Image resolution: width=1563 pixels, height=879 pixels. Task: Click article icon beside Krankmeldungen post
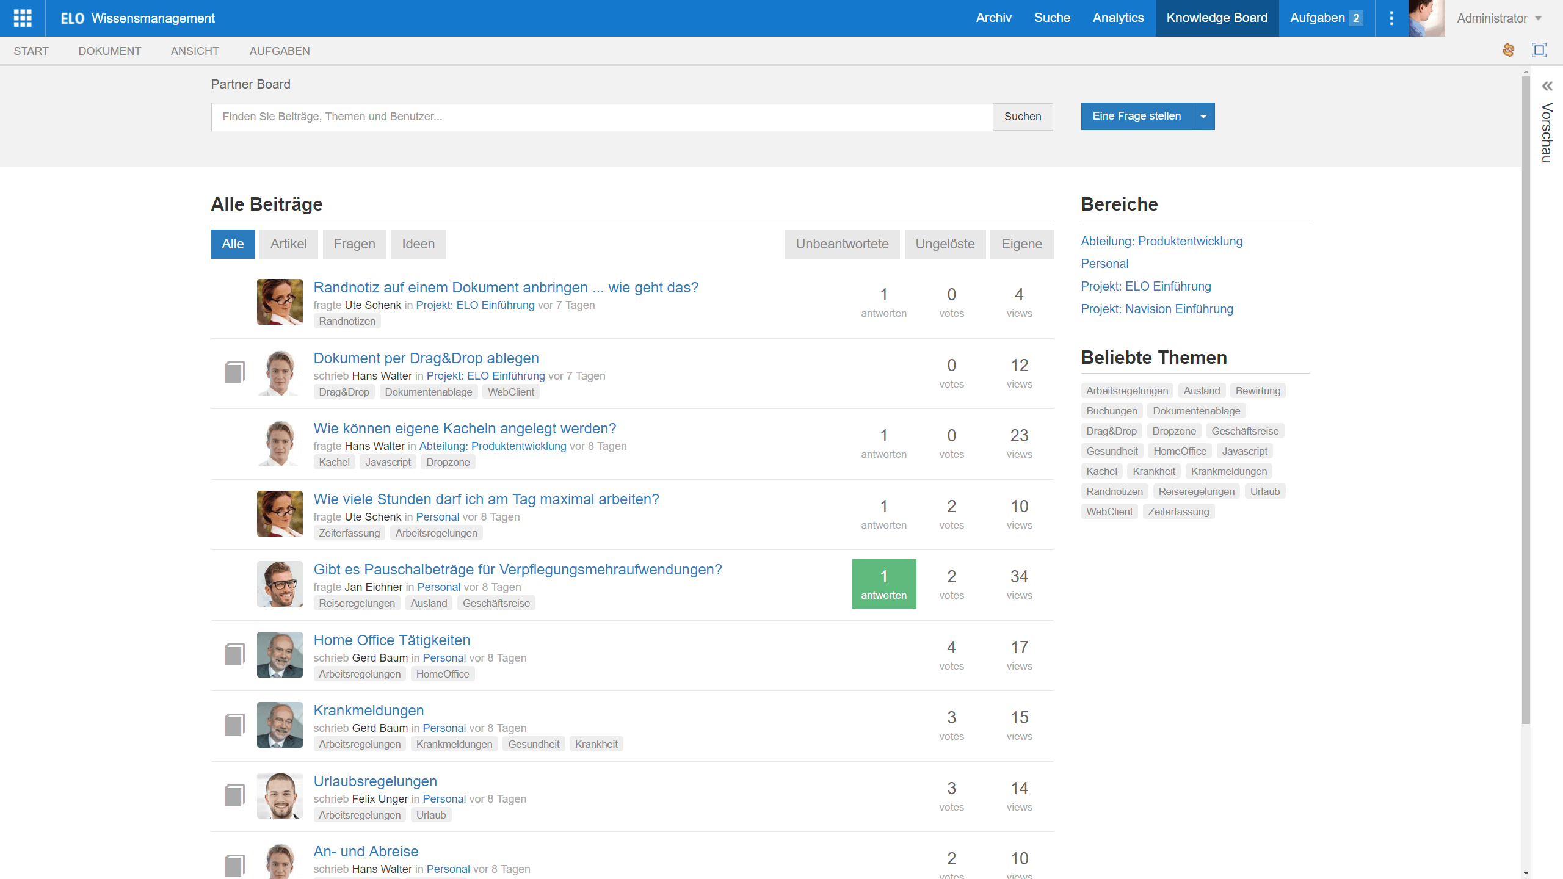point(234,725)
